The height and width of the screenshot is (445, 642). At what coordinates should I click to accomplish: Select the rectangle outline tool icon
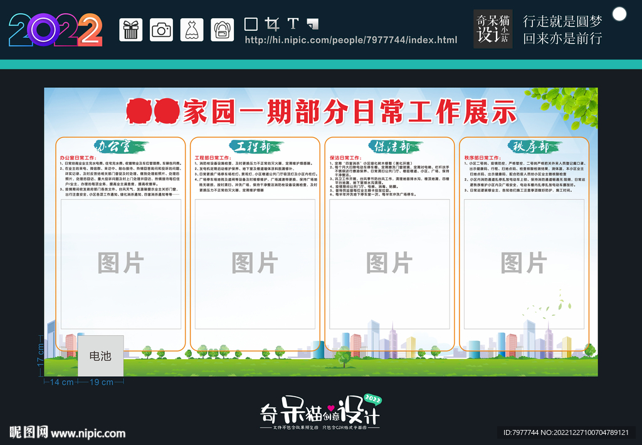coord(251,24)
